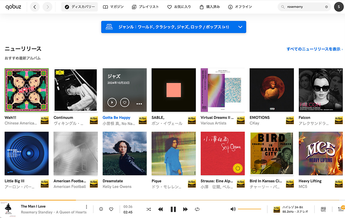Click the now-playing cover art in player bar
The width and height of the screenshot is (345, 218).
[8, 209]
